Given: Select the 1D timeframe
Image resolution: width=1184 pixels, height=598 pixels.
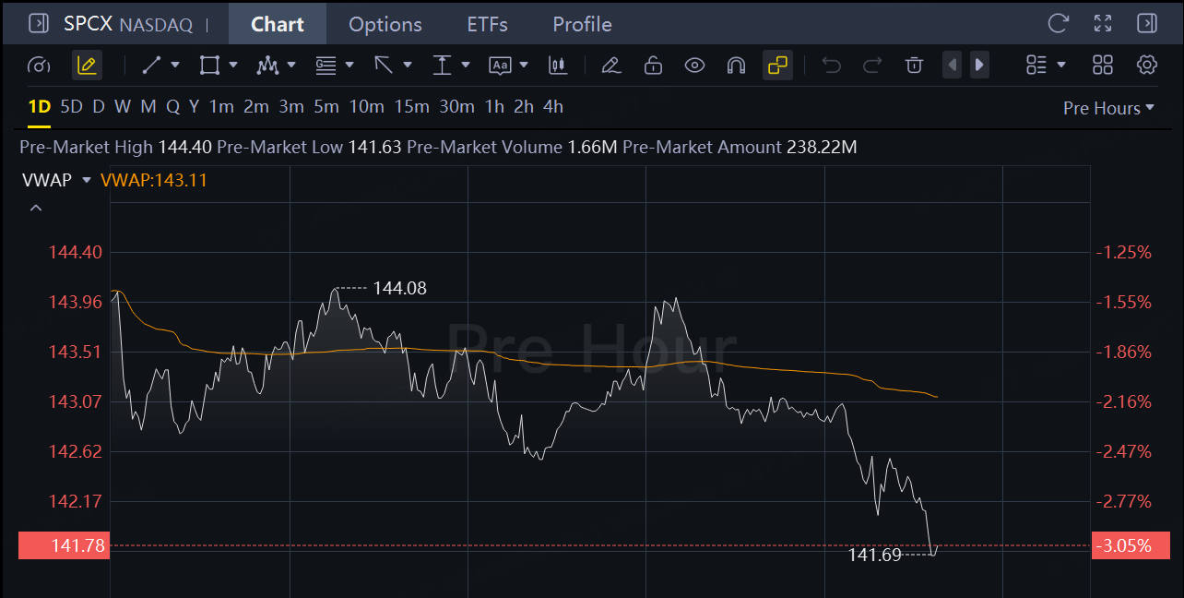Looking at the screenshot, I should [39, 107].
